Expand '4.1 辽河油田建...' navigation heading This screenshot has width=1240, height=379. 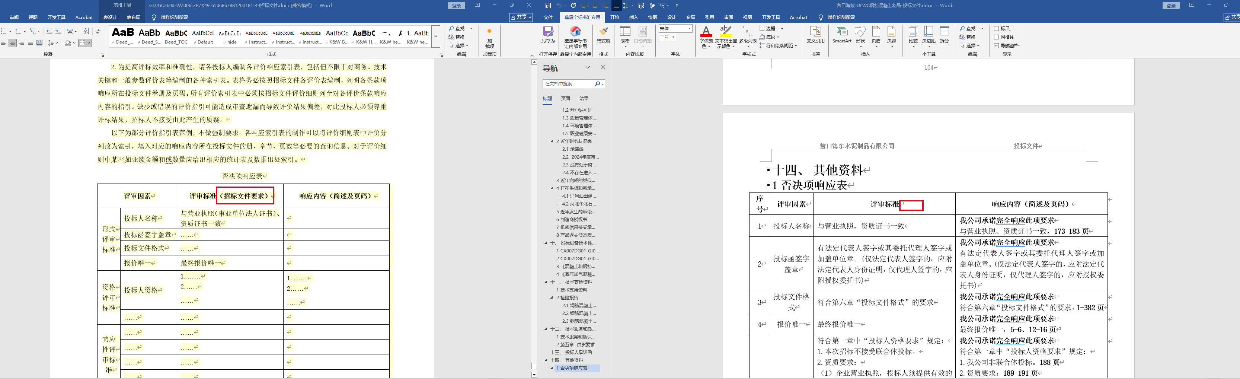click(558, 196)
